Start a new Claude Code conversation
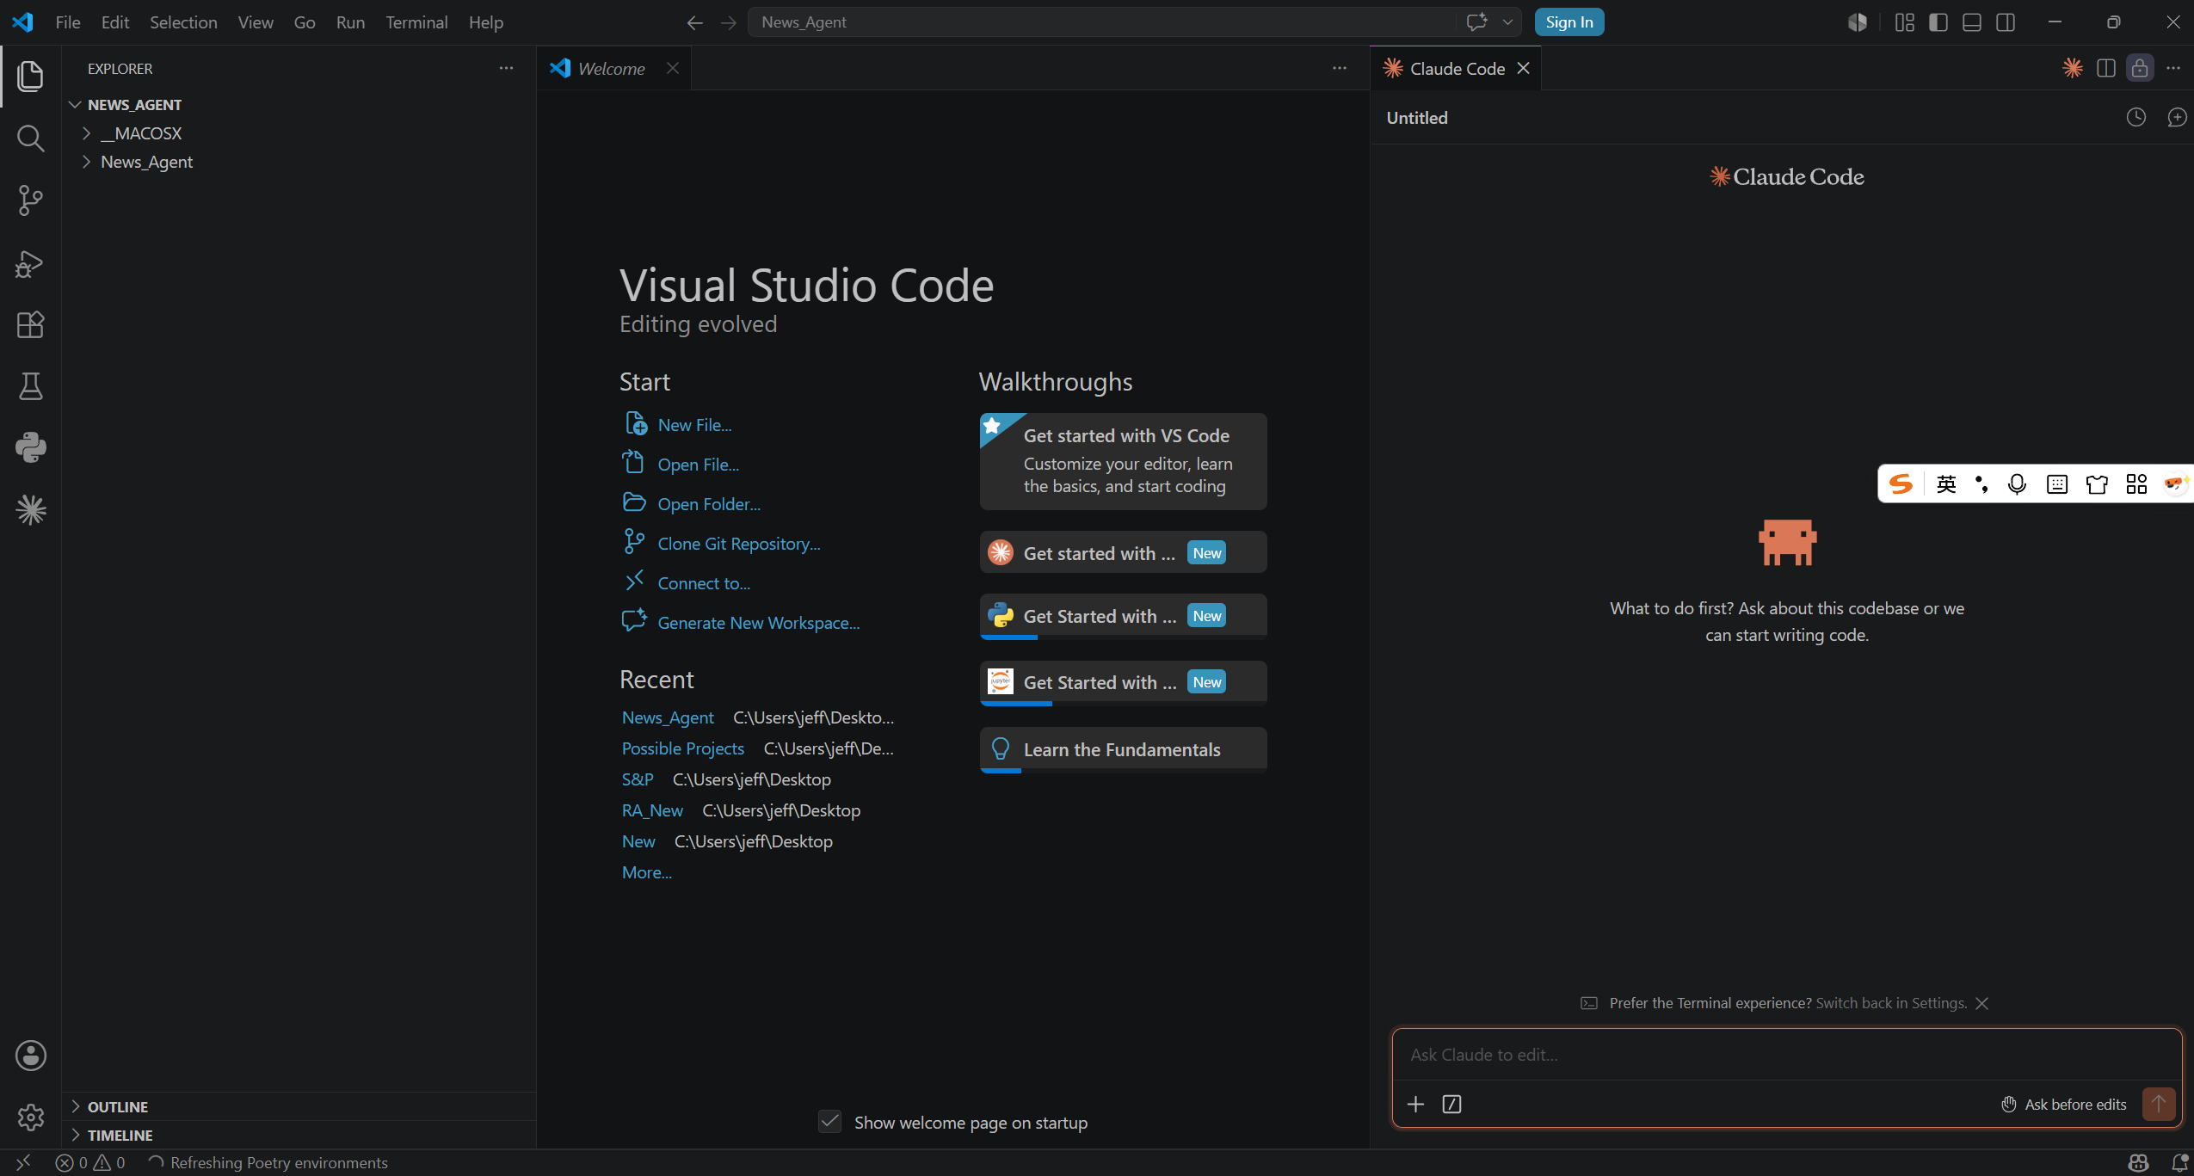This screenshot has height=1176, width=2194. [2178, 117]
